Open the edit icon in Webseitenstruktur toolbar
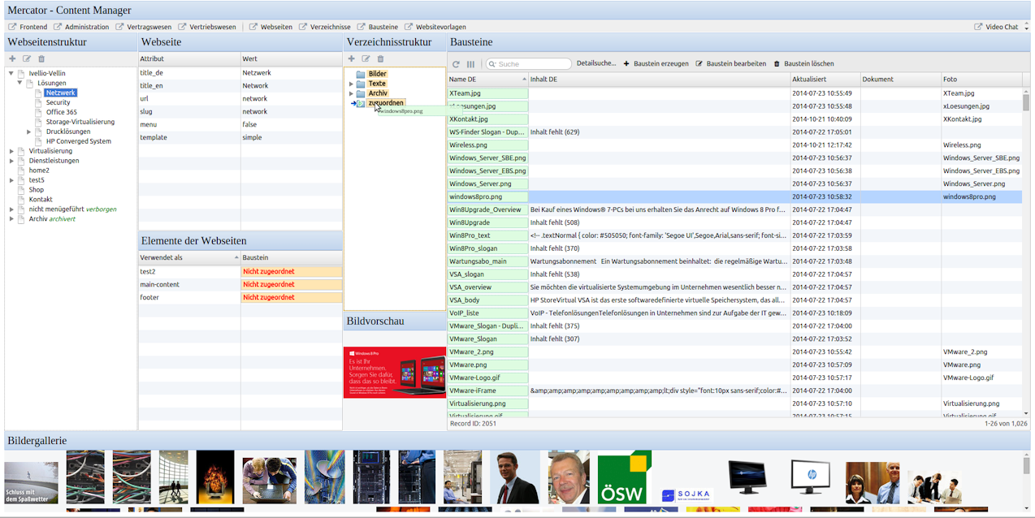Image resolution: width=1035 pixels, height=518 pixels. 27,58
